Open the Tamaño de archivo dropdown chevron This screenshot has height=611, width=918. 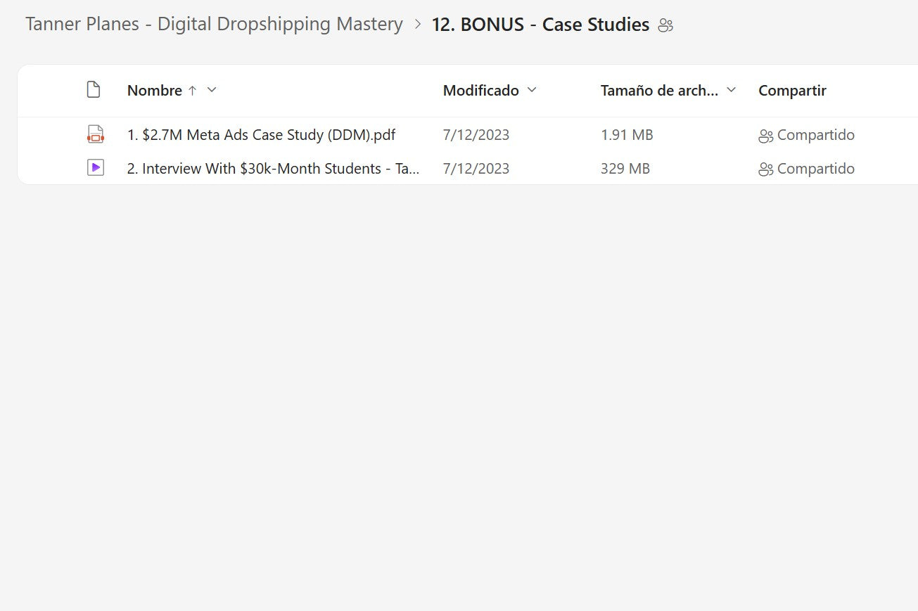731,90
